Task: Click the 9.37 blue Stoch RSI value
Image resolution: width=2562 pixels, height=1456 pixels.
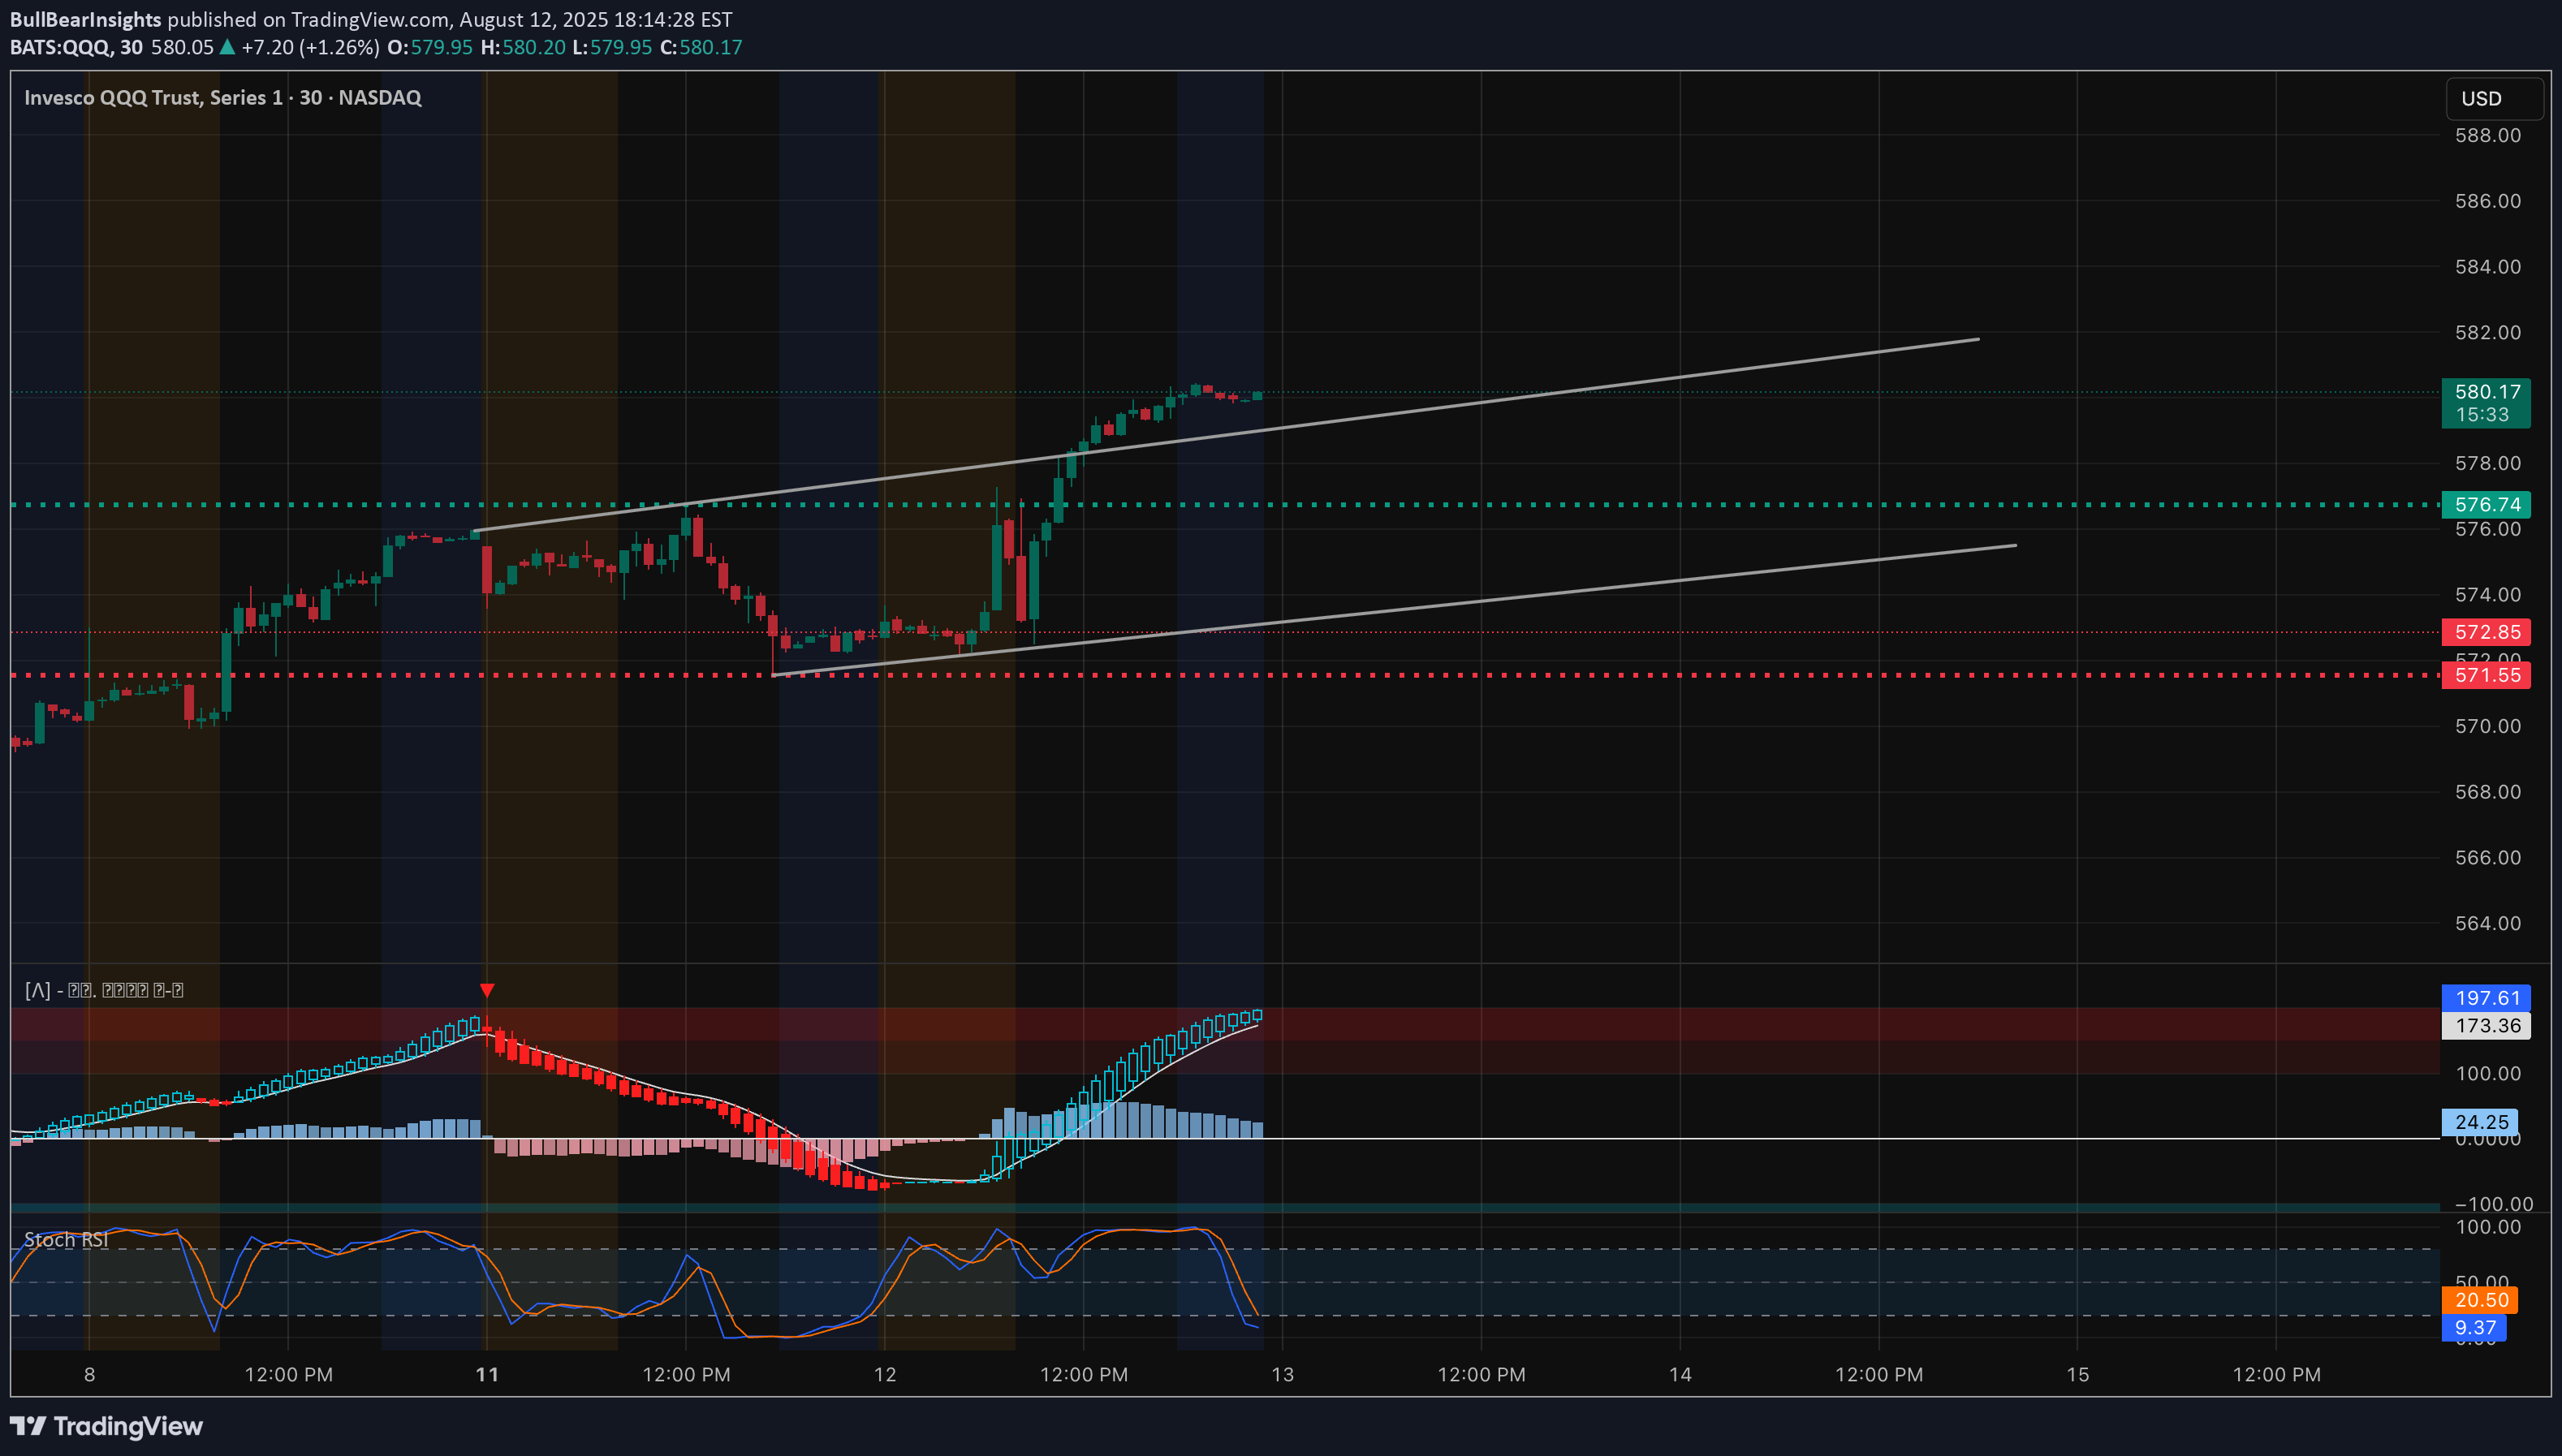Action: tap(2474, 1328)
